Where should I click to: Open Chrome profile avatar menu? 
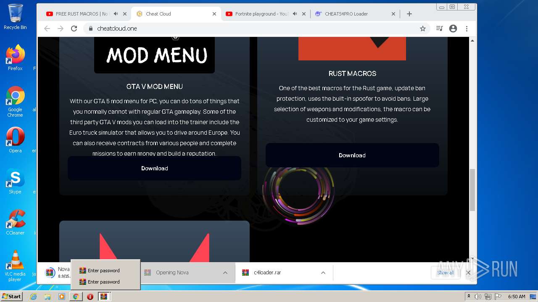[453, 29]
